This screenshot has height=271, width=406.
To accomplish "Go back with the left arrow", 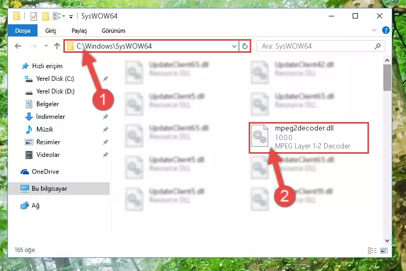I will pos(18,46).
